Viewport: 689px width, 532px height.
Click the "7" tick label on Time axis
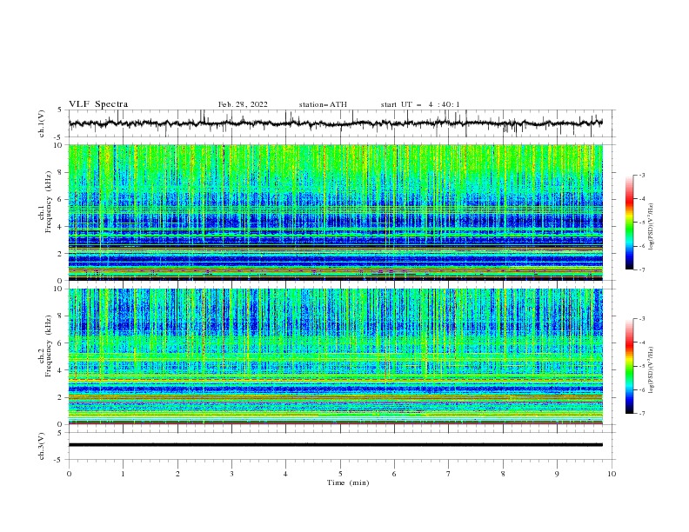pos(449,474)
